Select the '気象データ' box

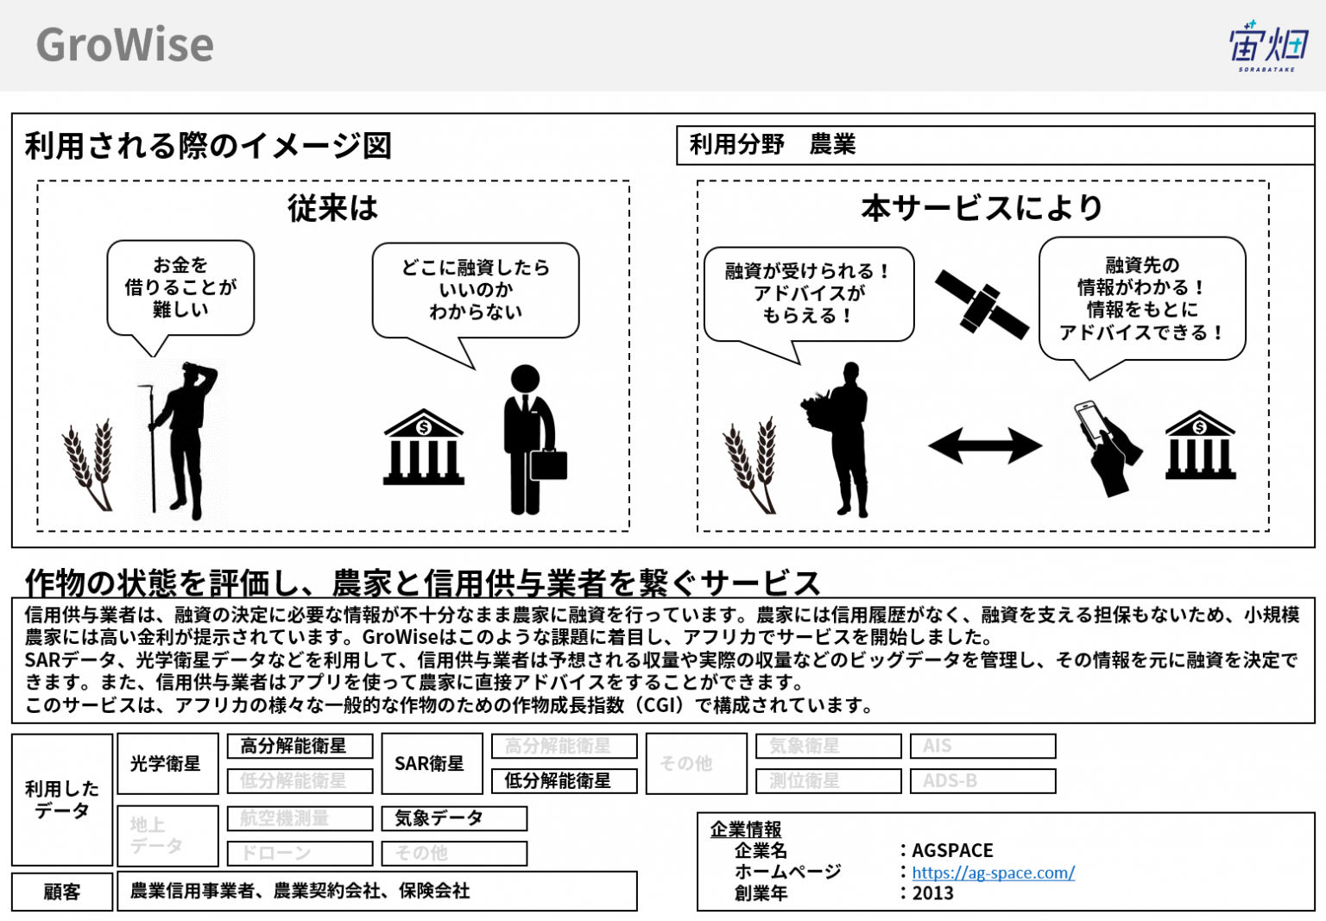pos(454,818)
